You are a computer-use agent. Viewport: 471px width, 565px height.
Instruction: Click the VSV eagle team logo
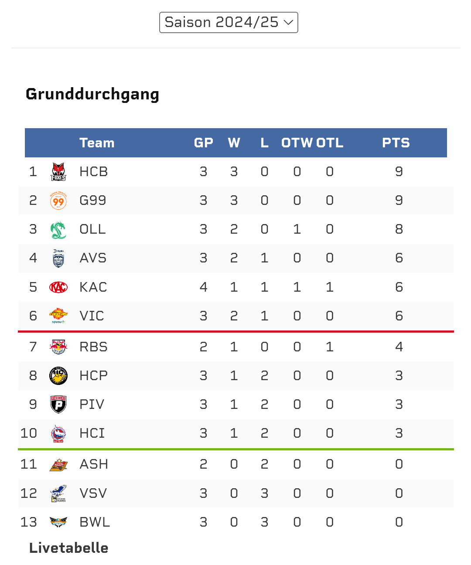(x=58, y=494)
